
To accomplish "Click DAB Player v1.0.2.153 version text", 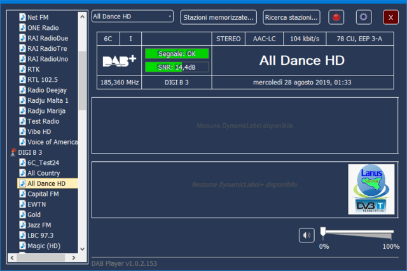I will [124, 263].
